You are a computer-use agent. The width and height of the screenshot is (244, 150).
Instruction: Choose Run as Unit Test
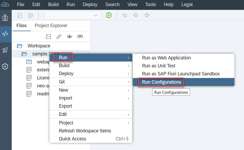point(184,66)
